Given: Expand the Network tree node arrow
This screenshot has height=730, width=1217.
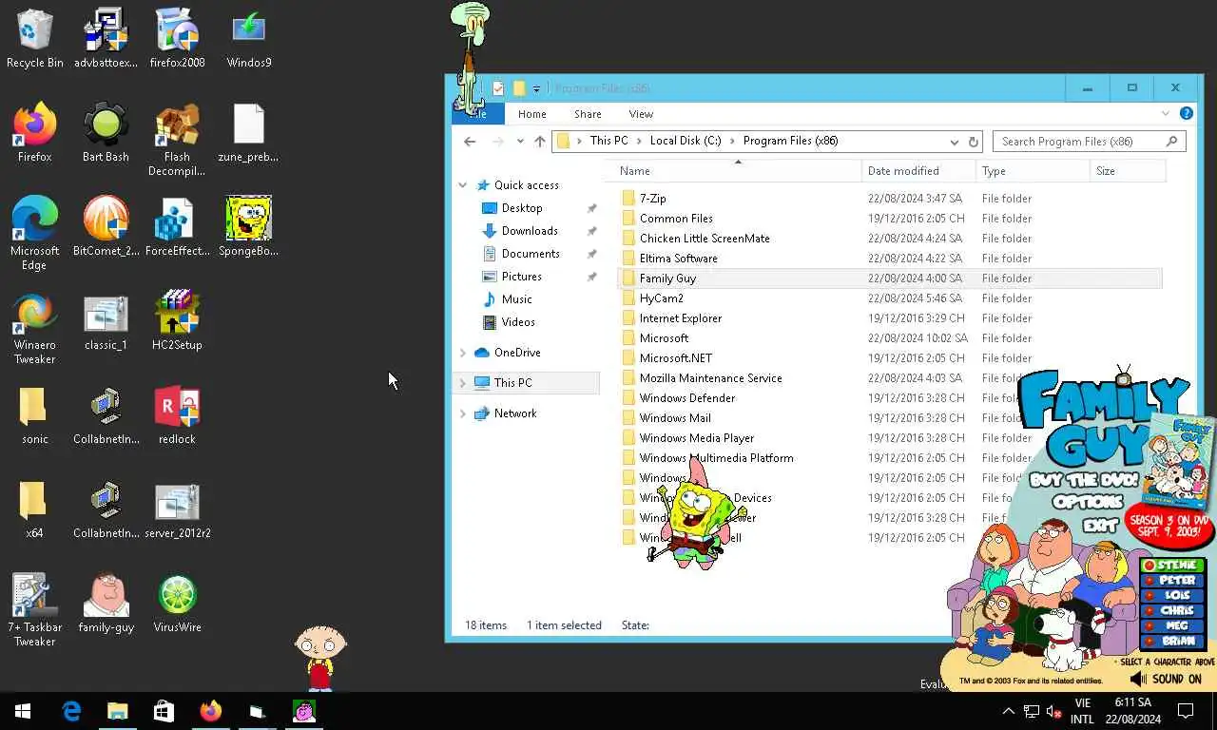Looking at the screenshot, I should click(463, 413).
